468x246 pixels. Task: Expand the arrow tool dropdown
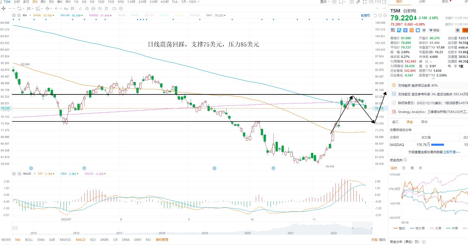click(x=61, y=9)
